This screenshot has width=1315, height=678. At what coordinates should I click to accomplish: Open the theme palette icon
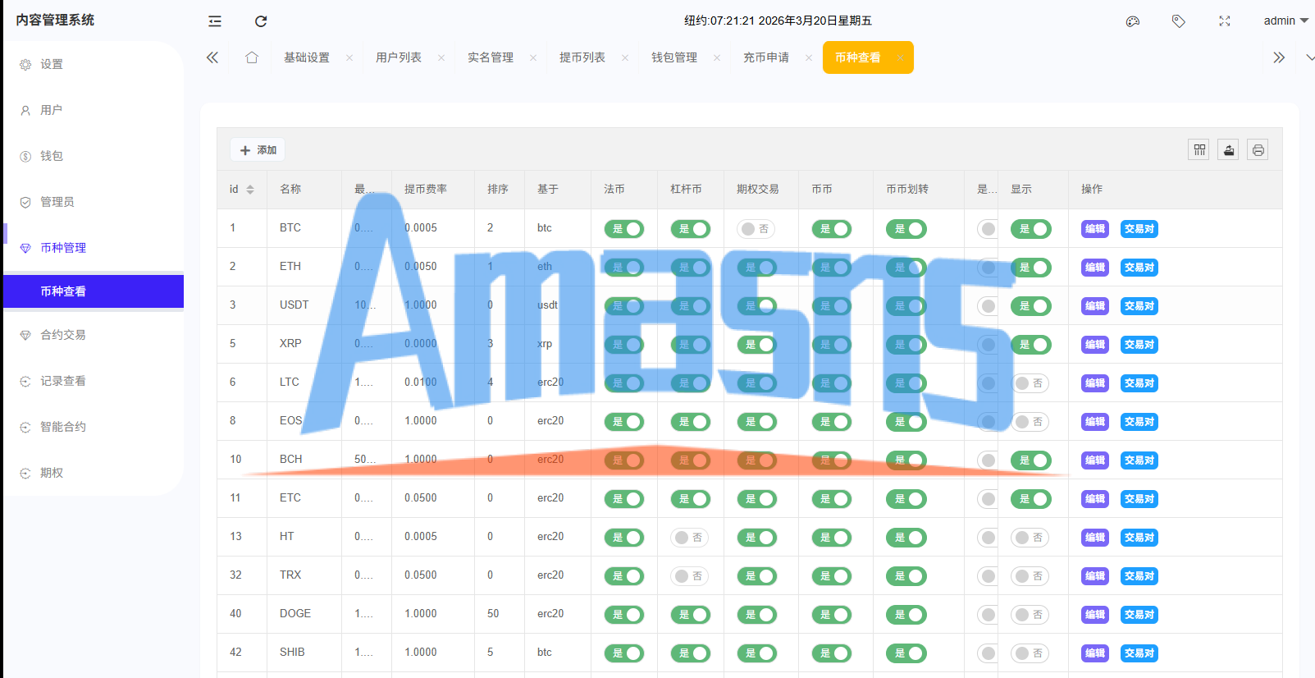[x=1133, y=21]
